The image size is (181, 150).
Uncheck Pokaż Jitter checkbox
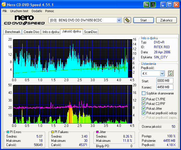point(143,108)
